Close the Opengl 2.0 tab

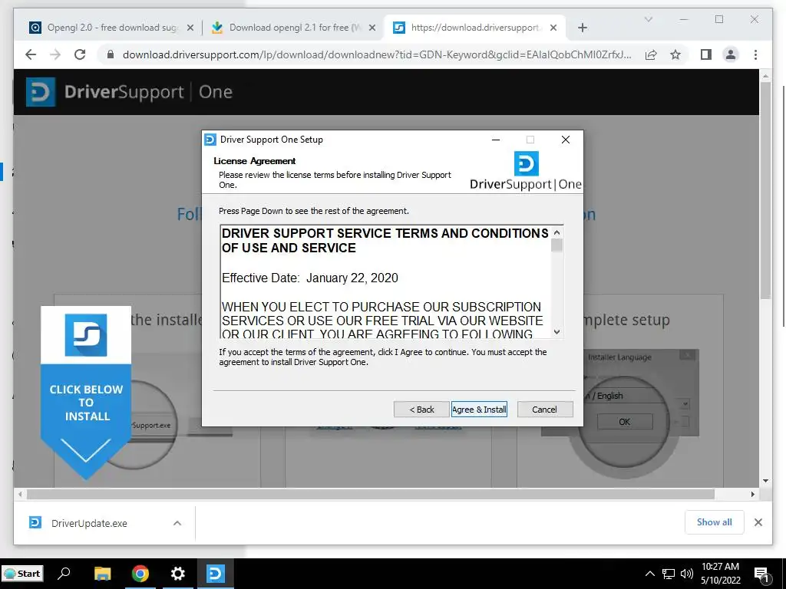click(x=190, y=28)
